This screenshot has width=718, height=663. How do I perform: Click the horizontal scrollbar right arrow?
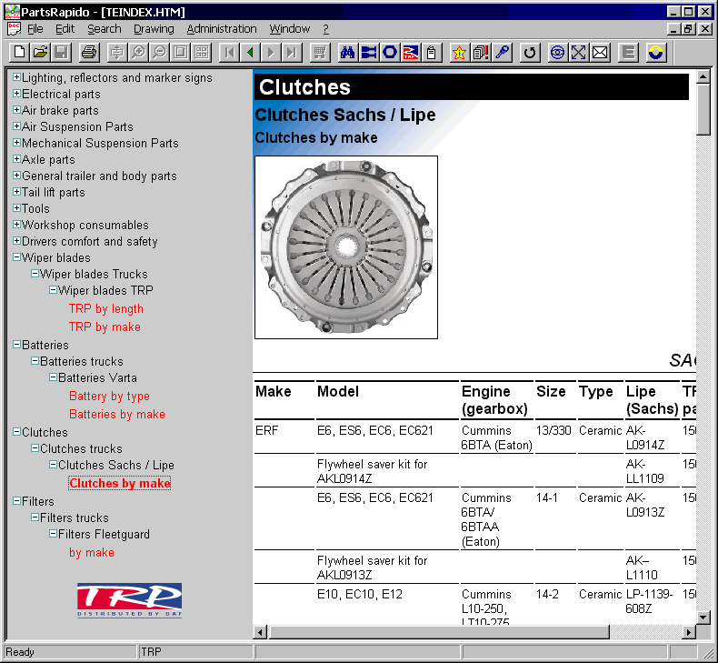(x=688, y=632)
